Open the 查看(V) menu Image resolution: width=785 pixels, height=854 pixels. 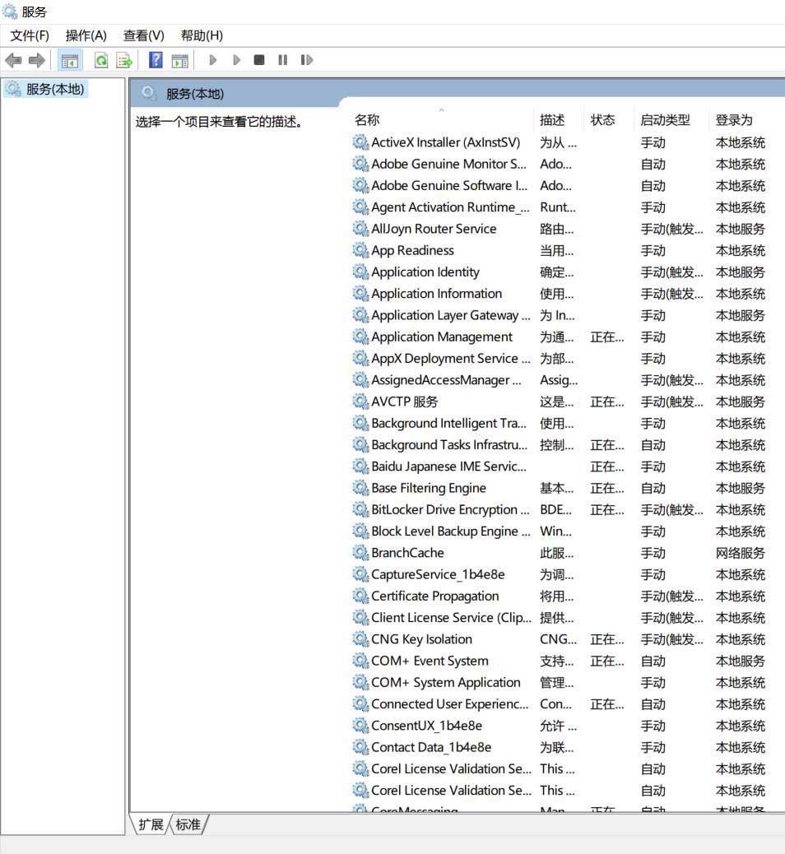coord(142,35)
